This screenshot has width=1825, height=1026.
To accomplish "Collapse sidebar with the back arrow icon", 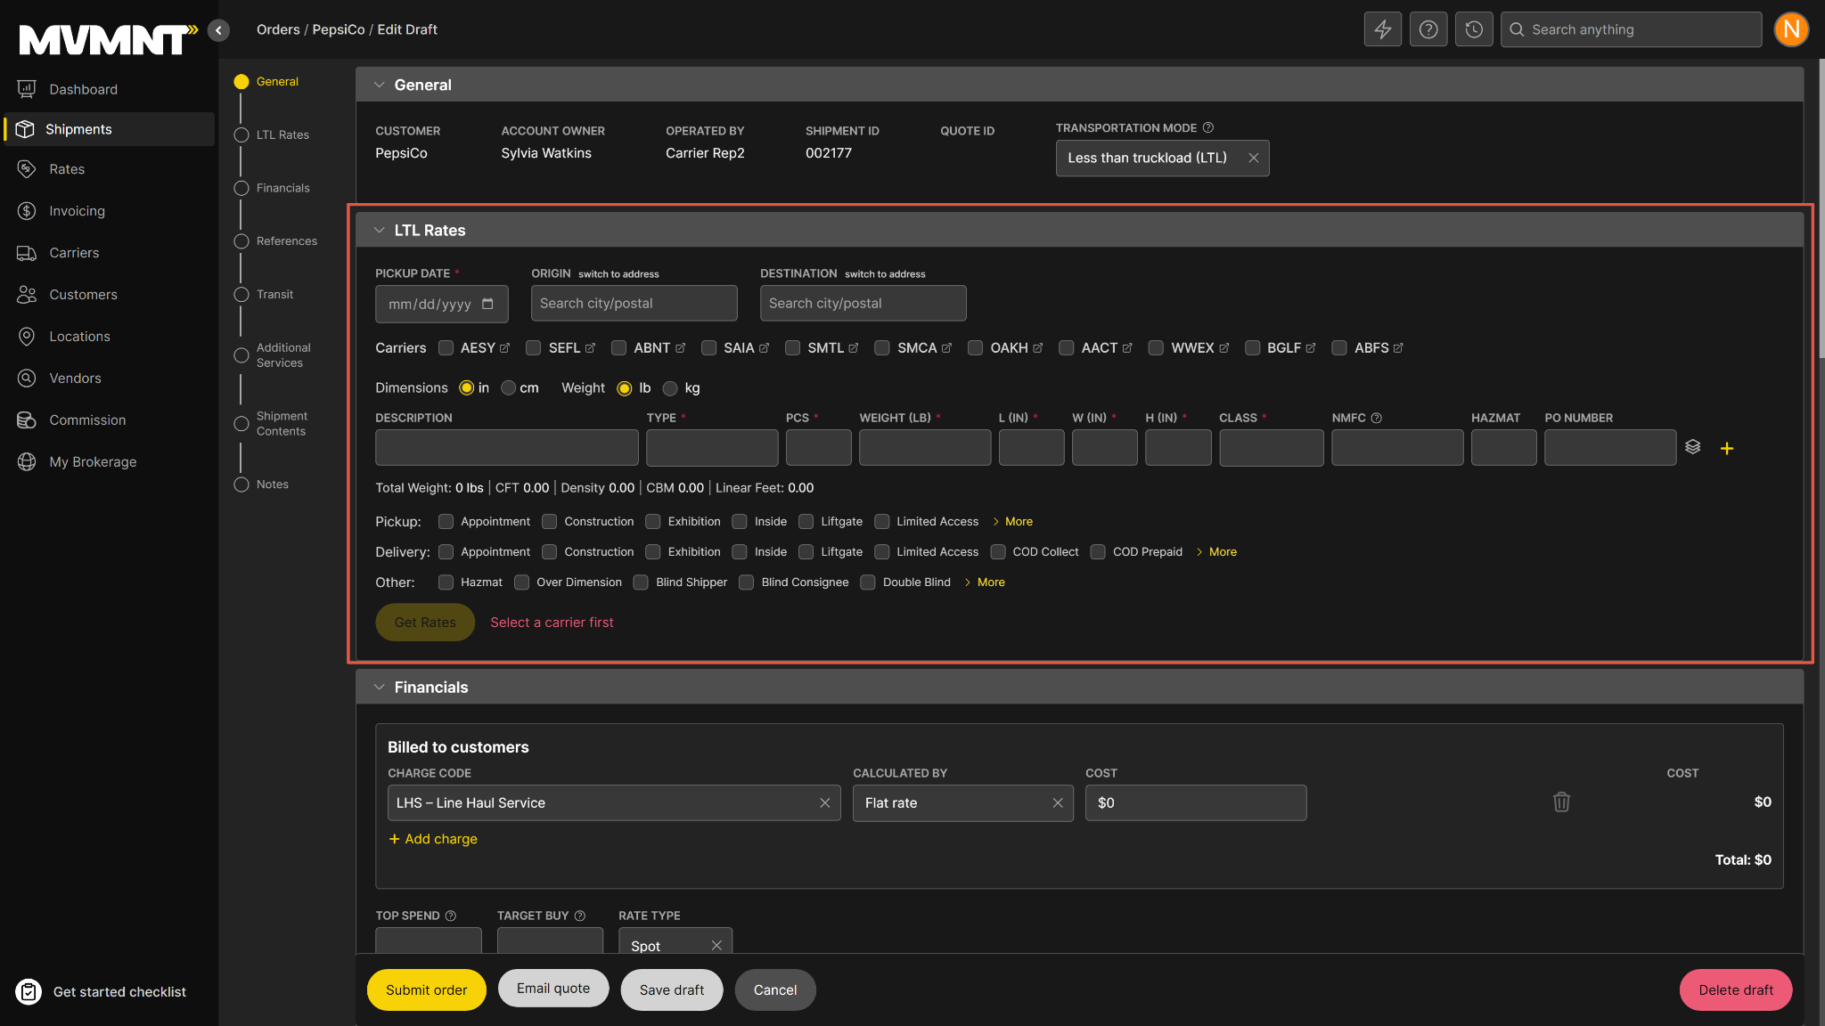I will click(218, 30).
